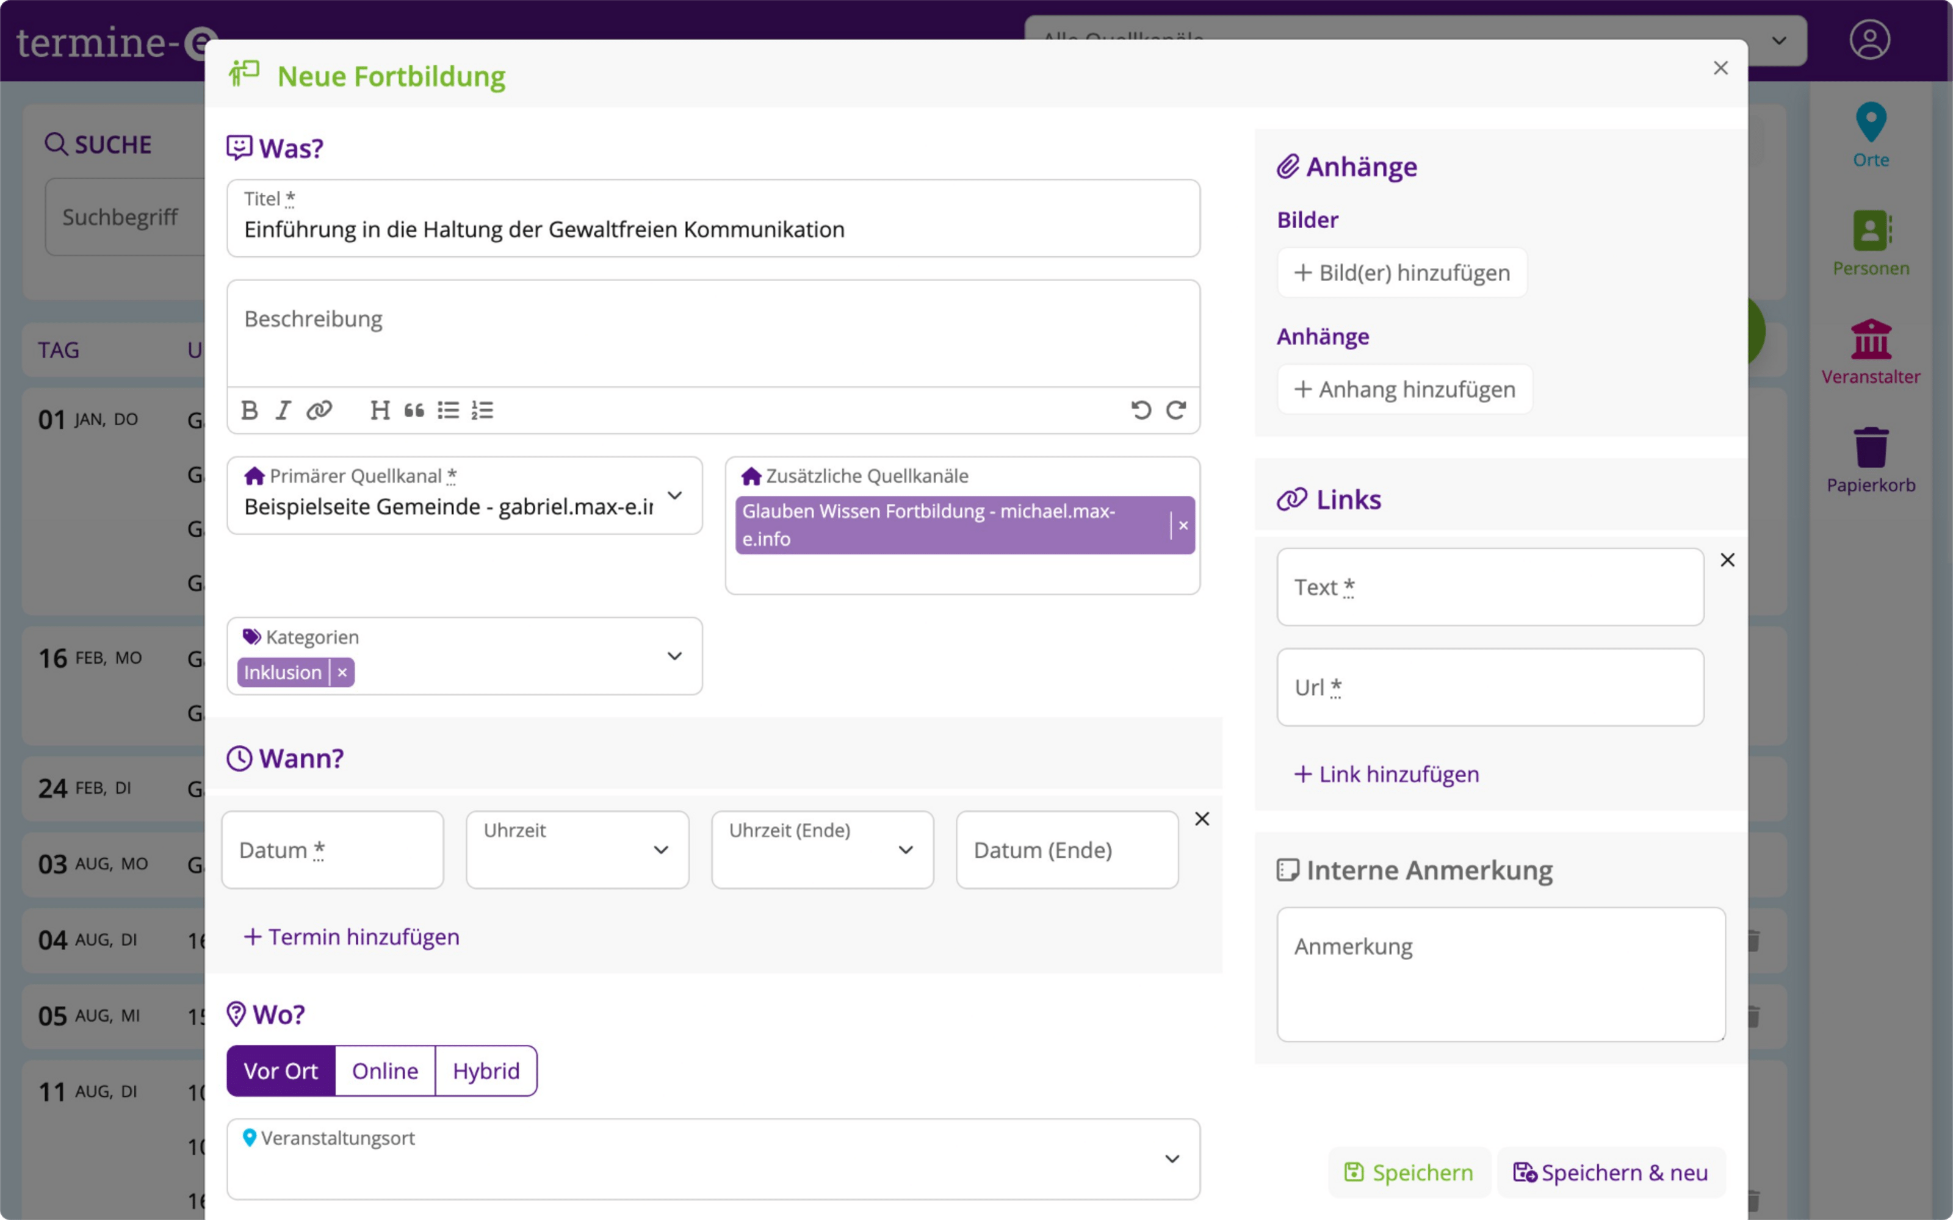Click the Datum (Ende) field
The height and width of the screenshot is (1220, 1953).
(x=1067, y=850)
